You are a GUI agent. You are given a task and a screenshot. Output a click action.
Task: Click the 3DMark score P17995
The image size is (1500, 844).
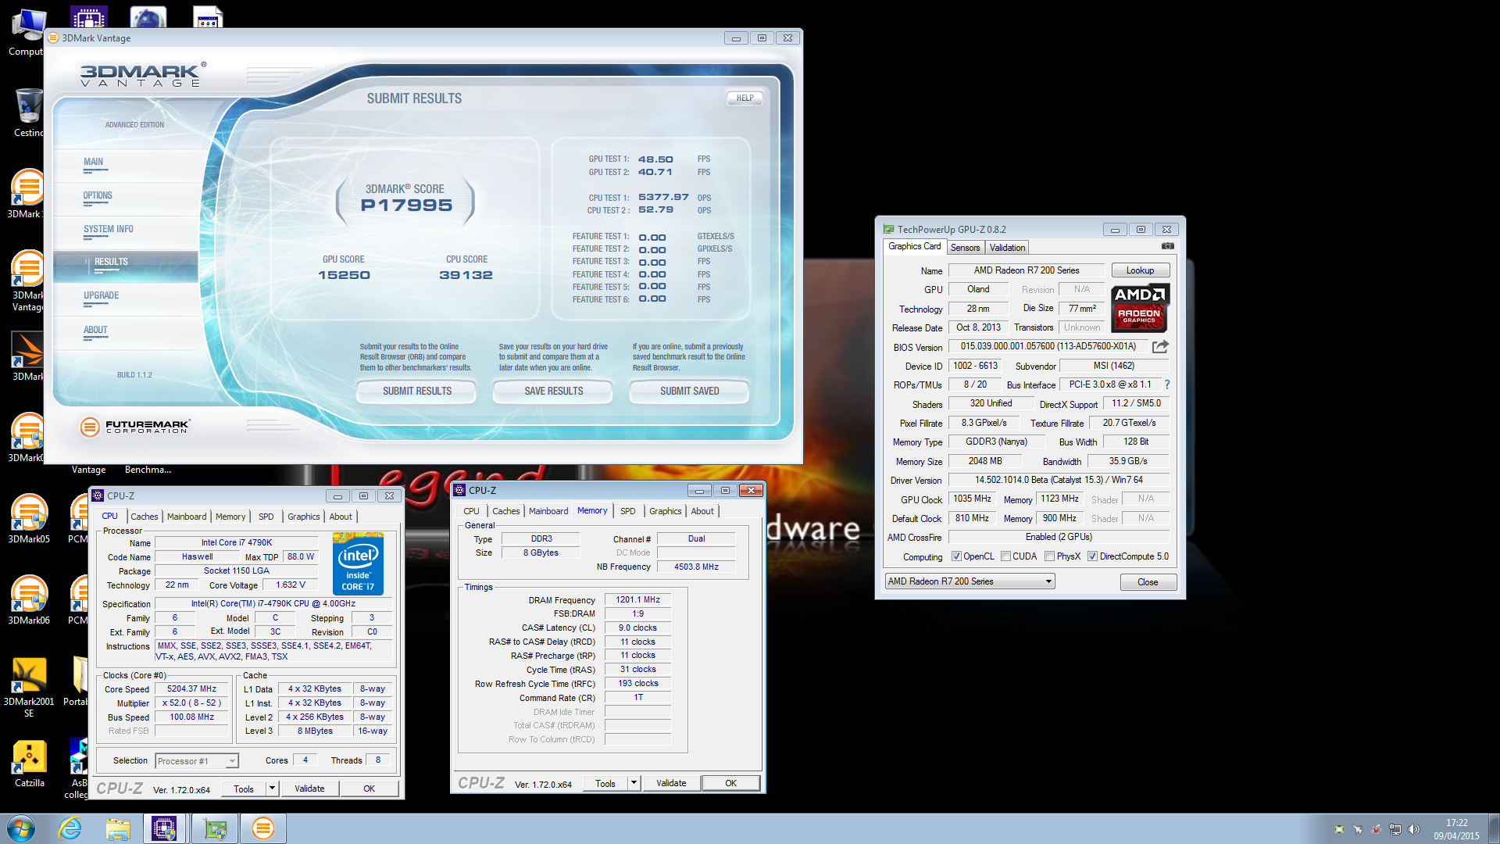pos(406,206)
